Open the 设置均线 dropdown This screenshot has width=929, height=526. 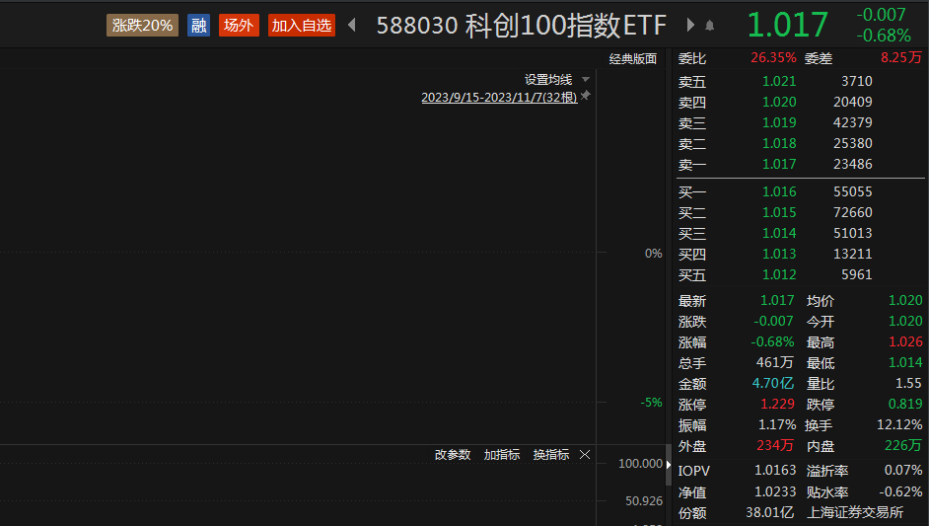coord(557,80)
